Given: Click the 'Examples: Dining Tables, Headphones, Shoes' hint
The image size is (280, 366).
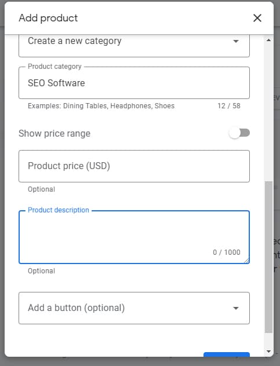Looking at the screenshot, I should pos(101,106).
